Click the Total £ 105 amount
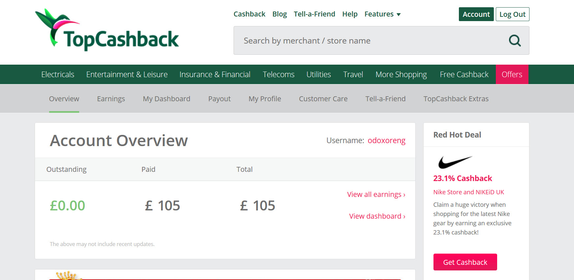The image size is (574, 280). click(x=257, y=206)
